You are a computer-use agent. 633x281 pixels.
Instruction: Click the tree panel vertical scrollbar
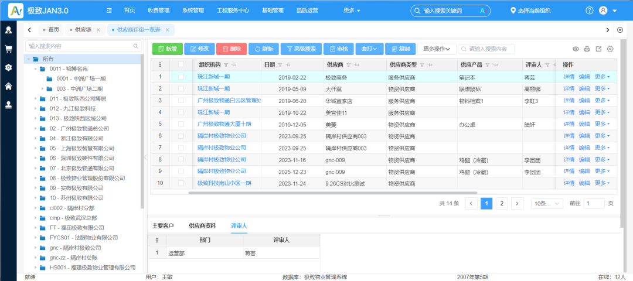142,131
